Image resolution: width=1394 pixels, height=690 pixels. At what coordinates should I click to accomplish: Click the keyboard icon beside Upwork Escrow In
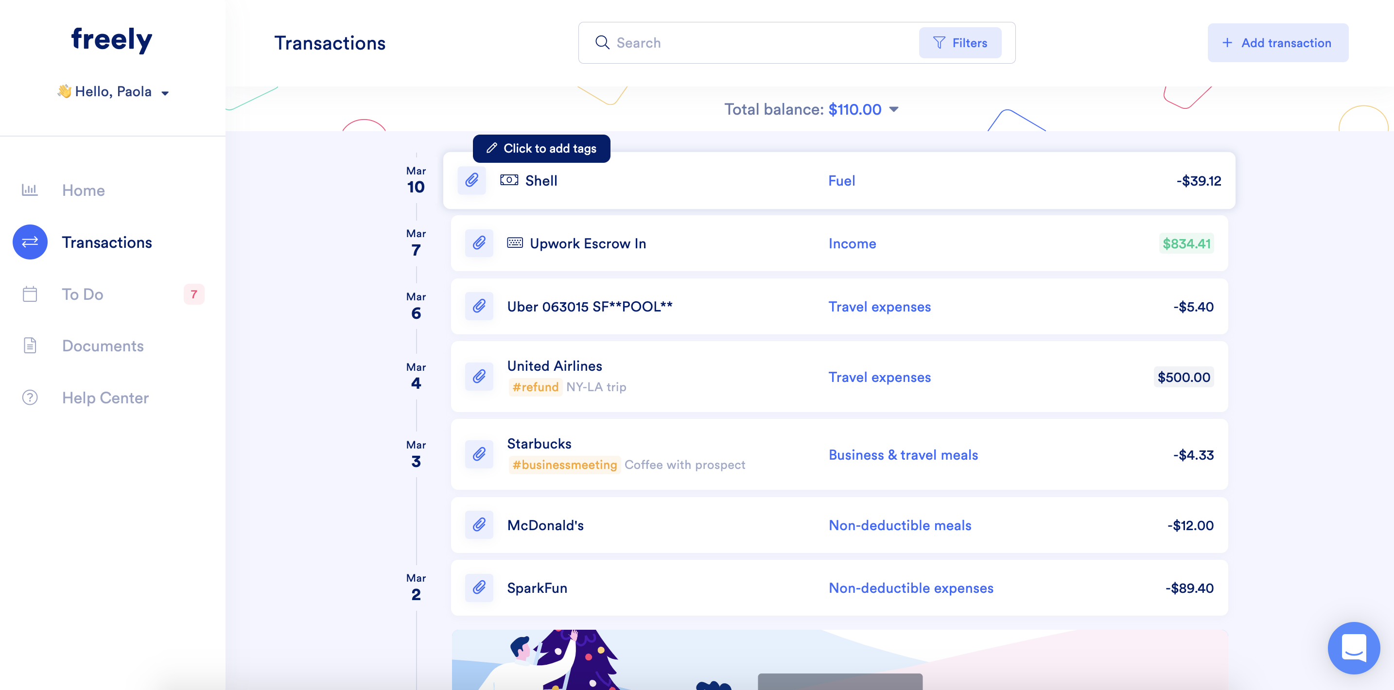click(x=515, y=243)
